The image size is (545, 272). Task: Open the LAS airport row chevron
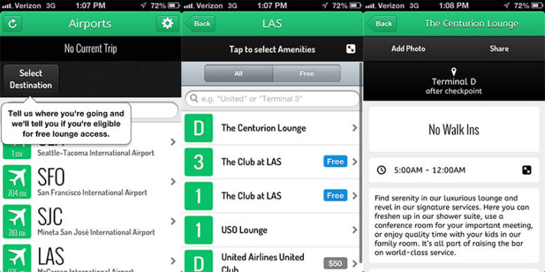(173, 261)
